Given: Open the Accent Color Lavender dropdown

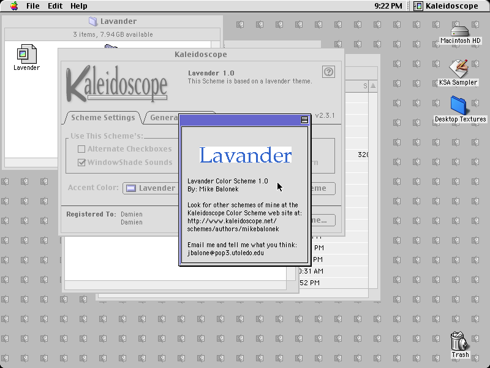Looking at the screenshot, I should [x=151, y=188].
